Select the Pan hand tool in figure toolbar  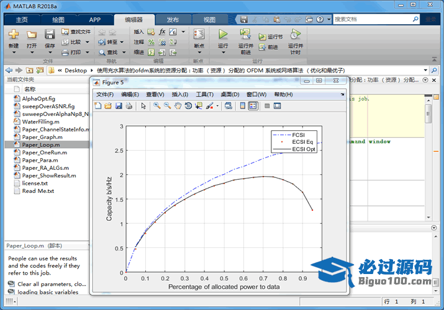[178, 106]
